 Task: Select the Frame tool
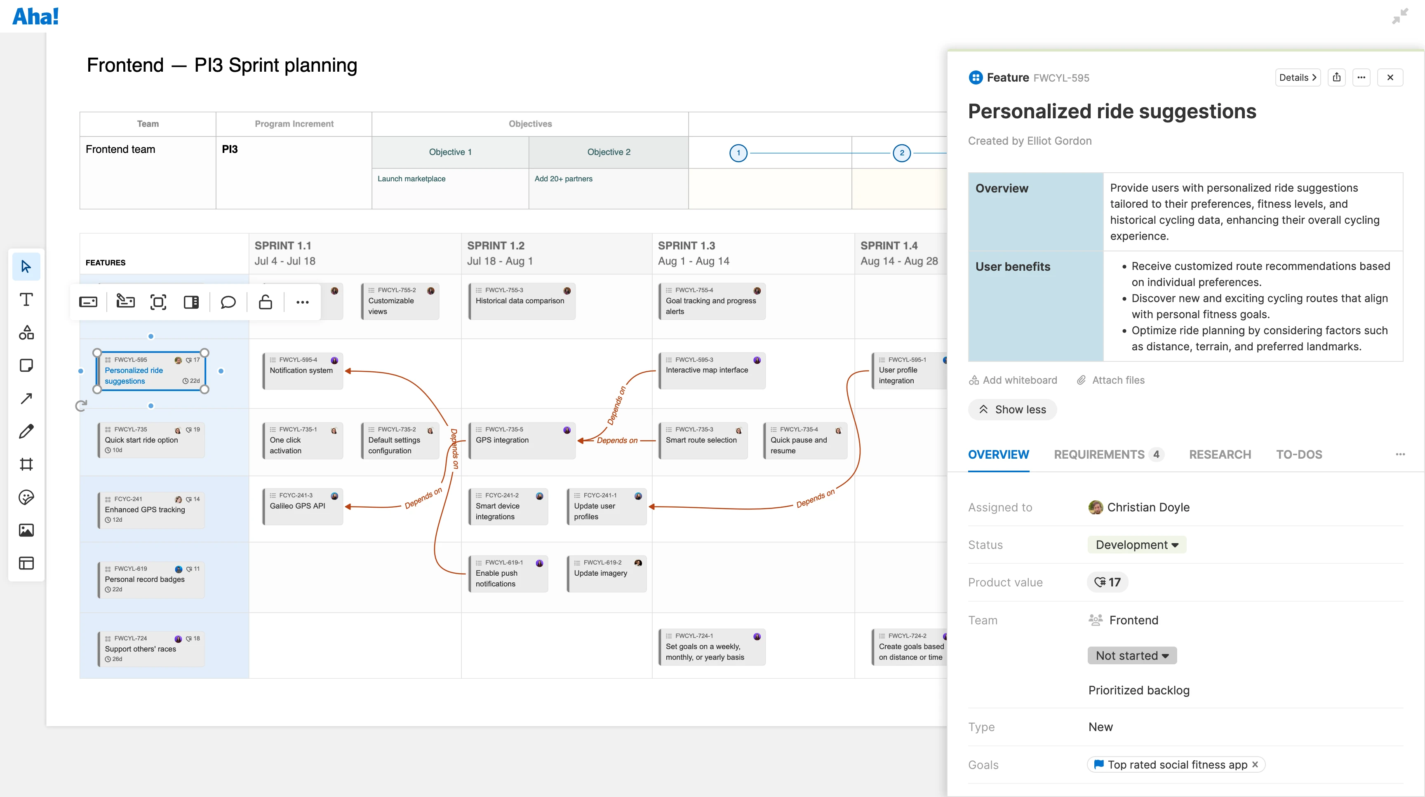pyautogui.click(x=26, y=464)
